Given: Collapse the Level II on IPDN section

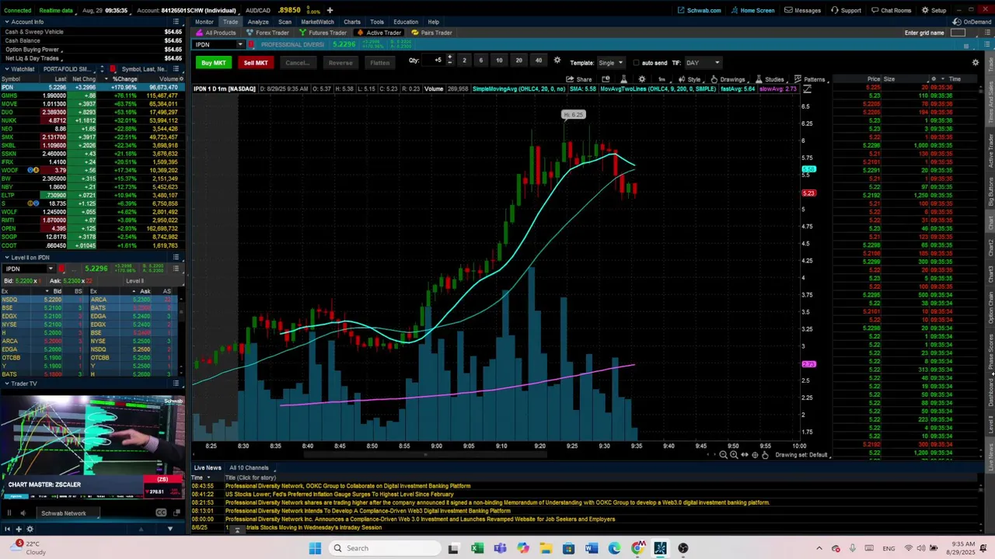Looking at the screenshot, I should click(7, 257).
